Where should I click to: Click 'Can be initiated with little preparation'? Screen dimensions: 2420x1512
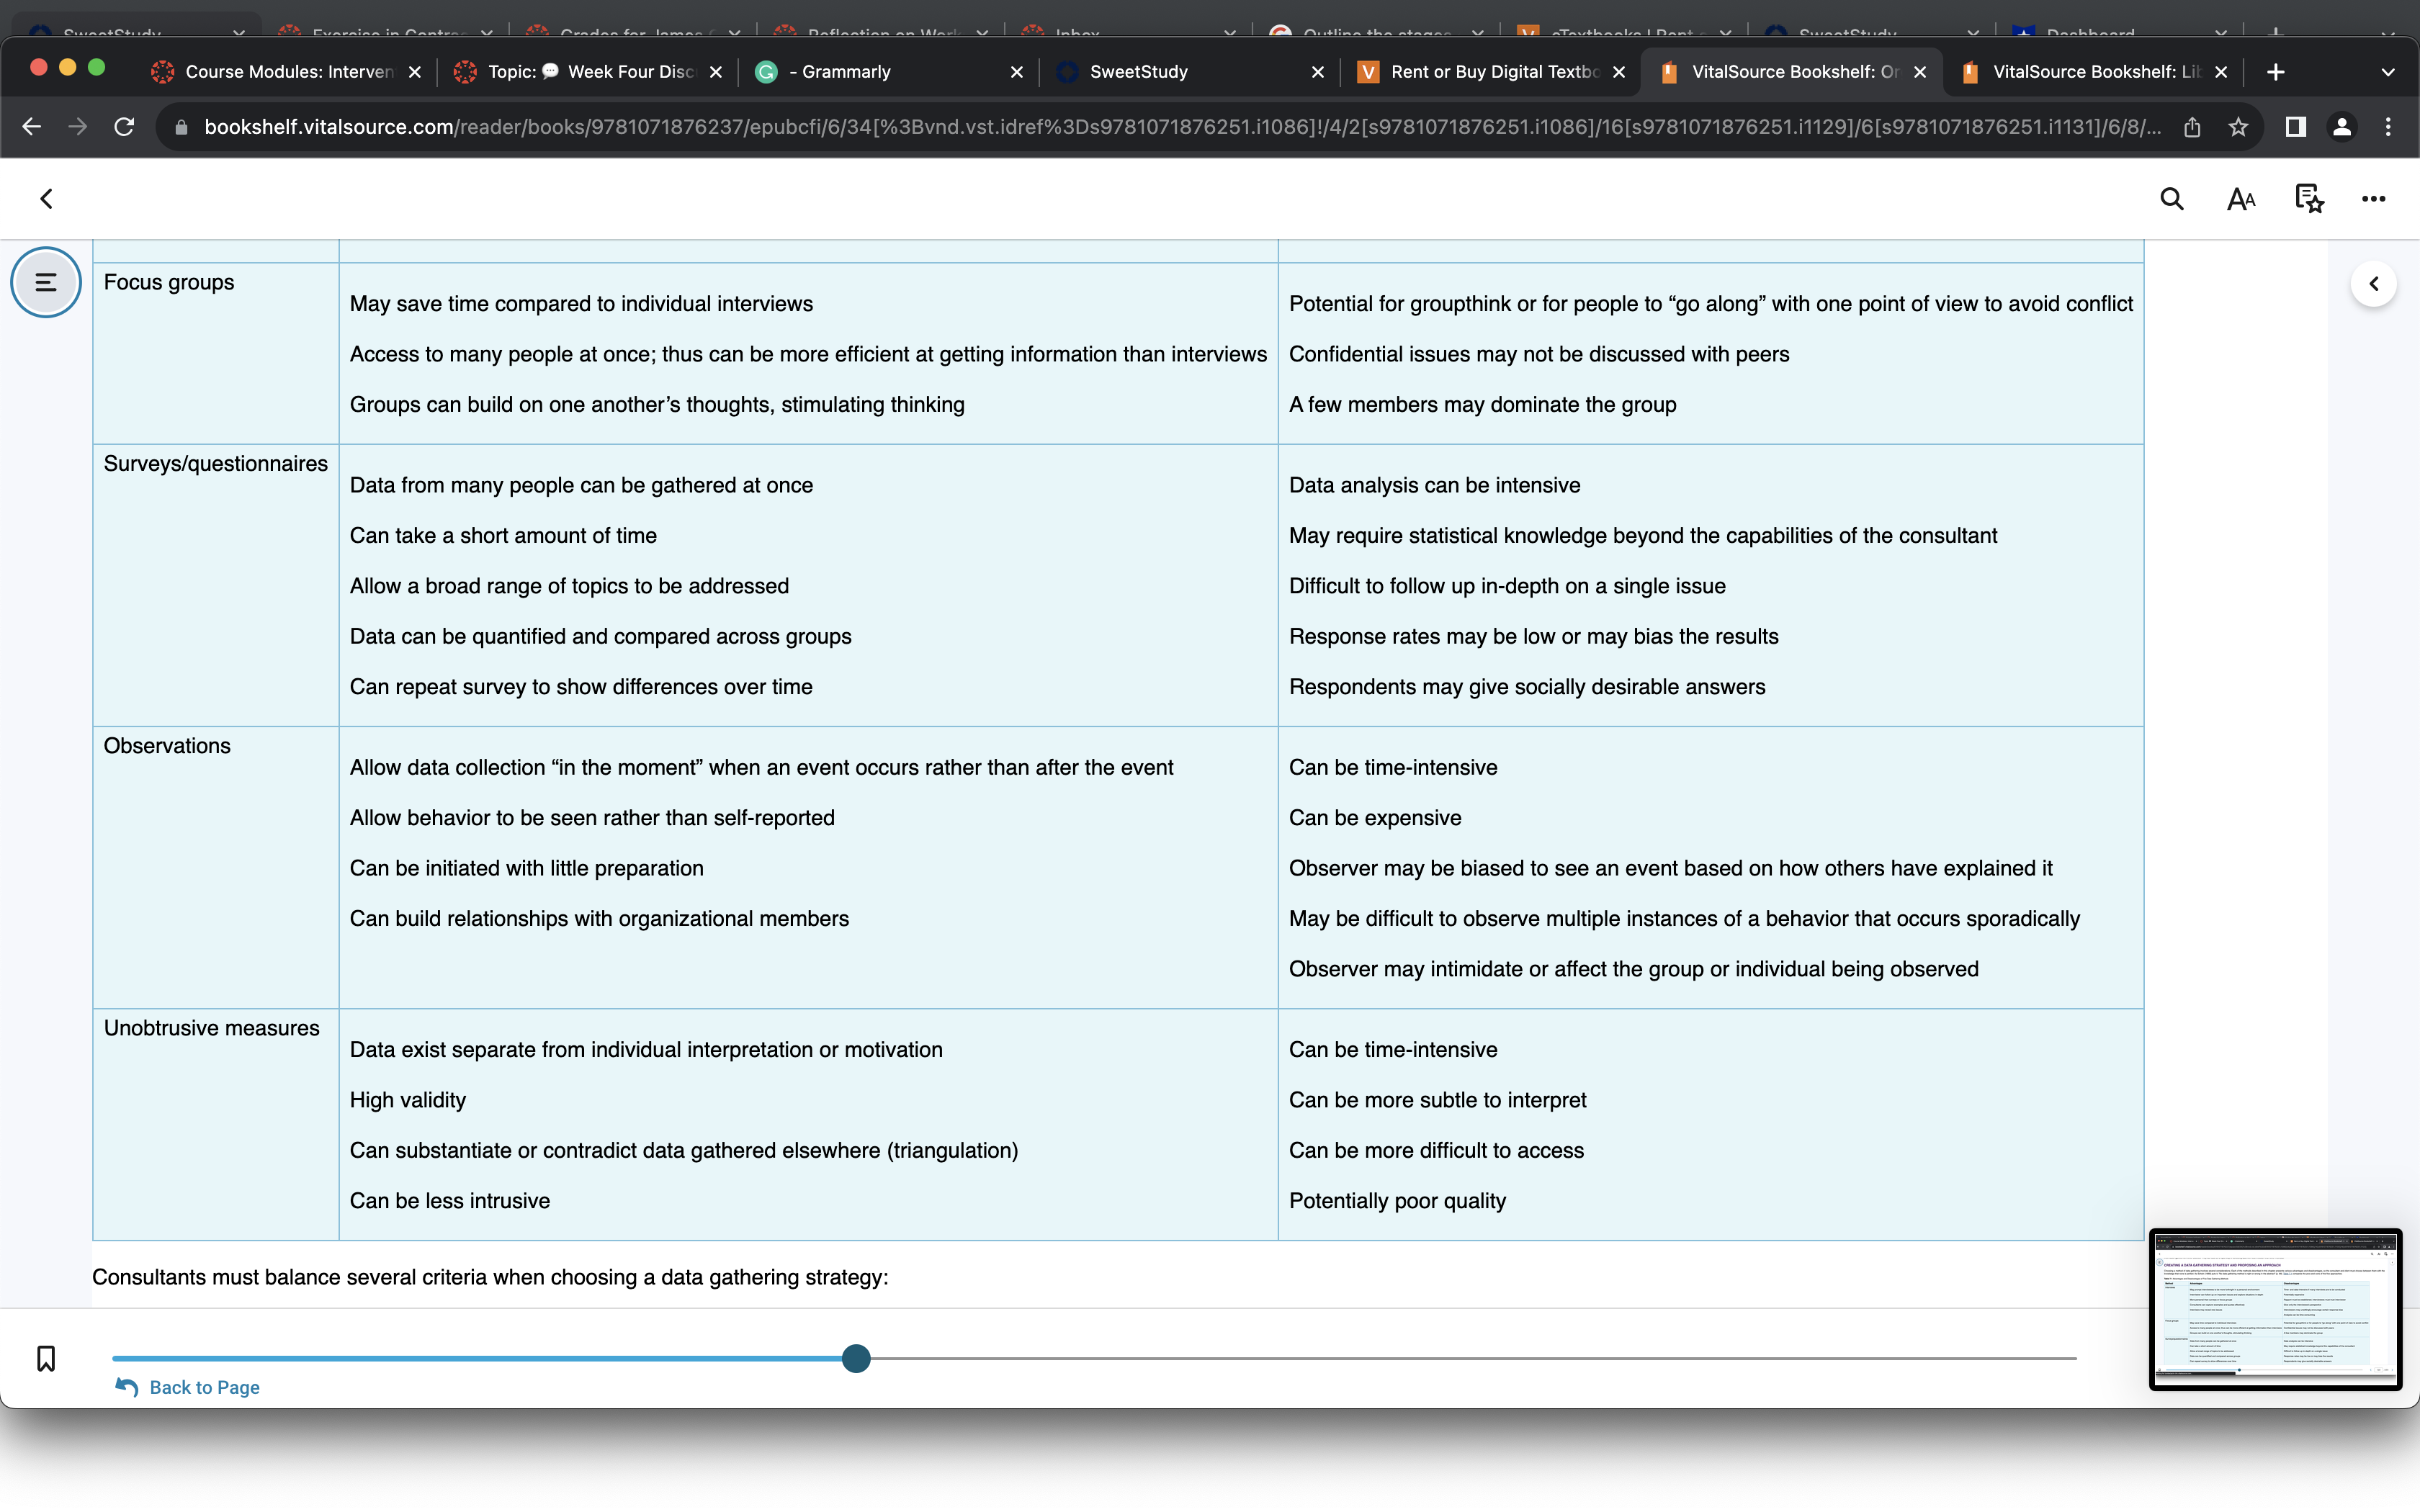click(526, 868)
